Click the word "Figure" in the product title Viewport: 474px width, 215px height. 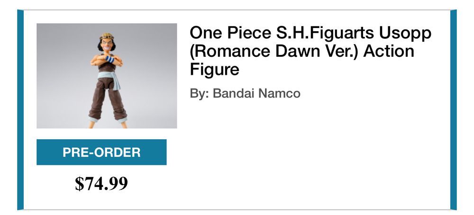click(214, 69)
